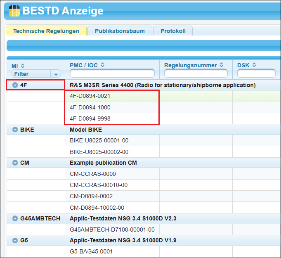Click the DSK filter input field

pyautogui.click(x=256, y=73)
